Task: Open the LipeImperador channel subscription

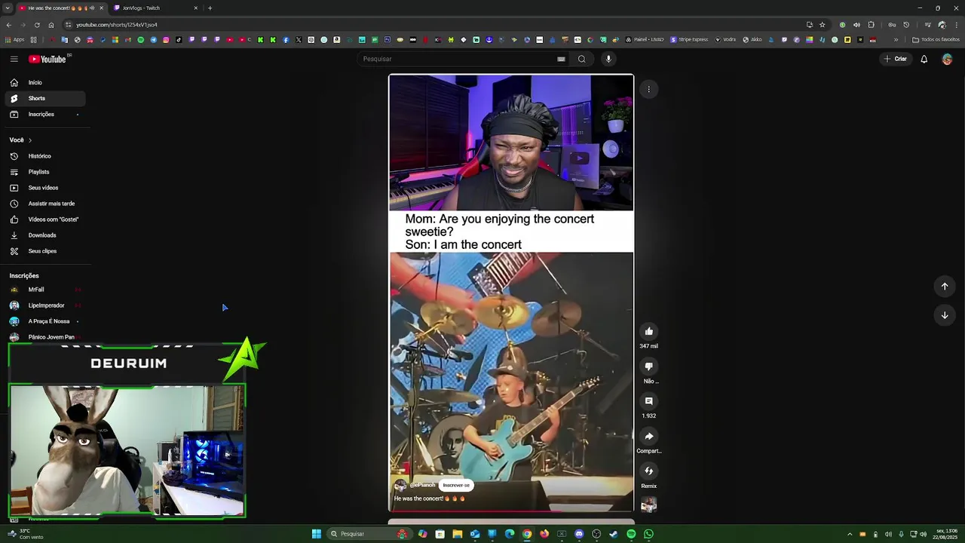Action: coord(45,305)
